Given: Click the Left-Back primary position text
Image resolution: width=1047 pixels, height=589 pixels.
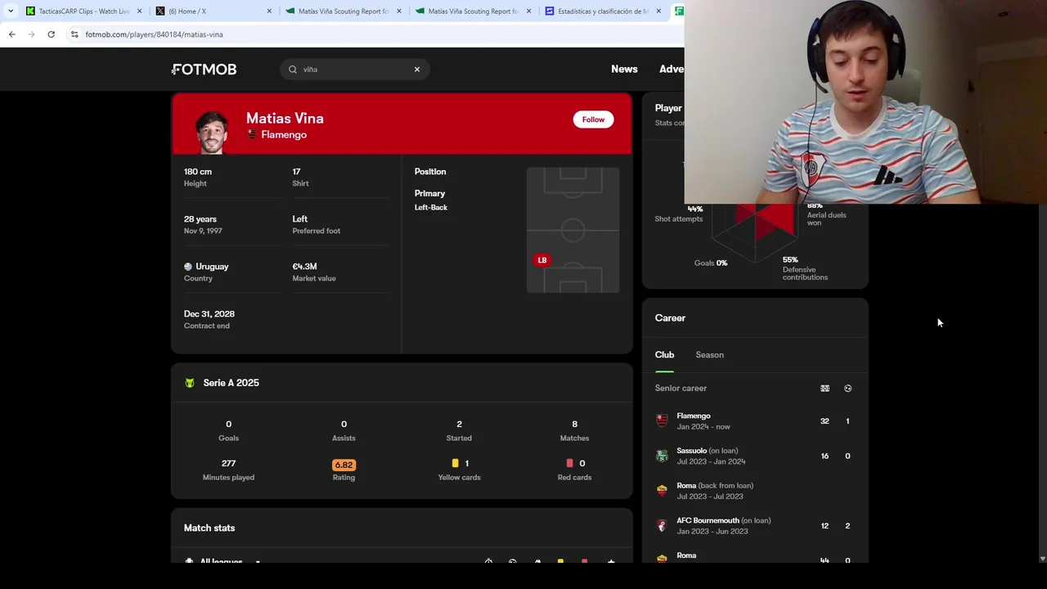Looking at the screenshot, I should (x=431, y=208).
